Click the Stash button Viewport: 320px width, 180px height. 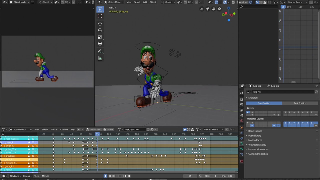[108, 129]
